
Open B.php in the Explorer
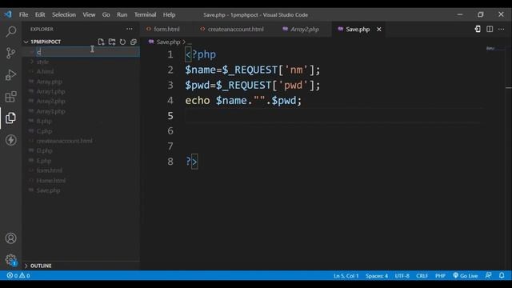click(44, 121)
